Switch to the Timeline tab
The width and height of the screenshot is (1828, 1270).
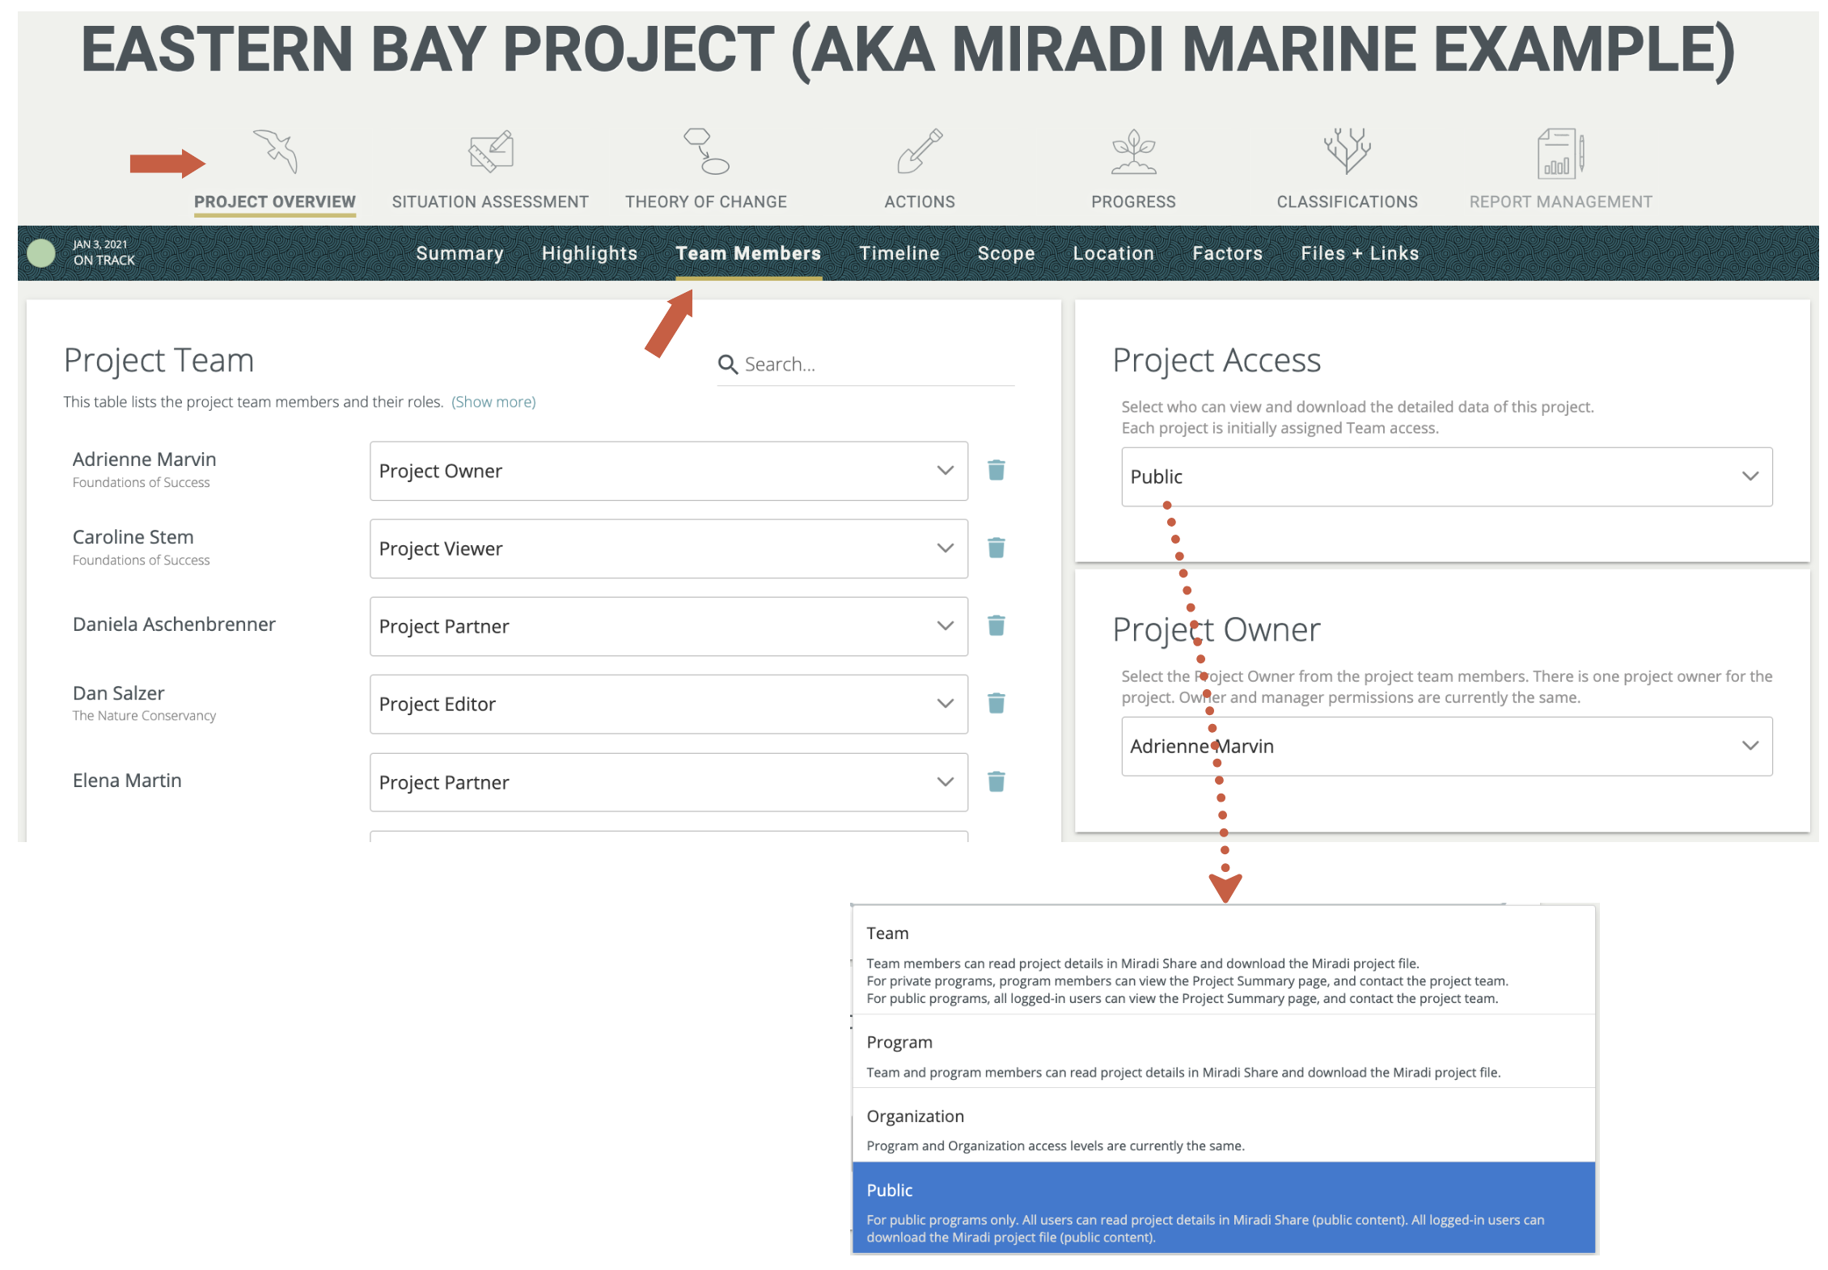899,253
